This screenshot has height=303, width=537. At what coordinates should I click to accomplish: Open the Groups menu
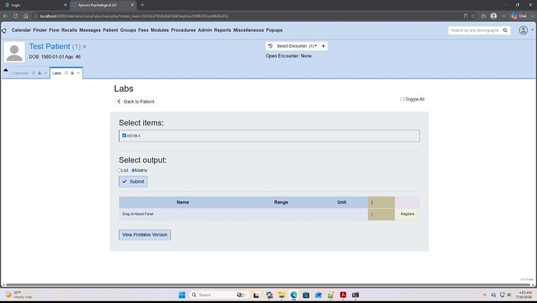point(128,30)
